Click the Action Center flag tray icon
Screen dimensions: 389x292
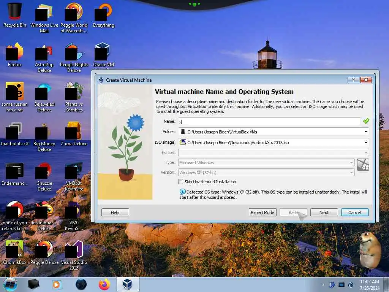pos(332,285)
